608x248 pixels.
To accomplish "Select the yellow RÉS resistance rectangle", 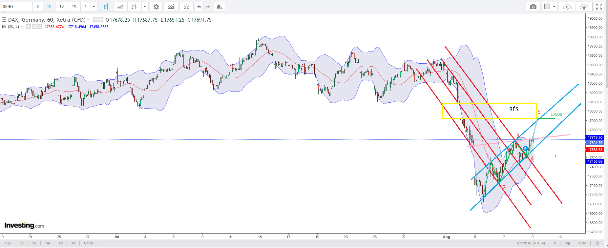I will point(489,111).
